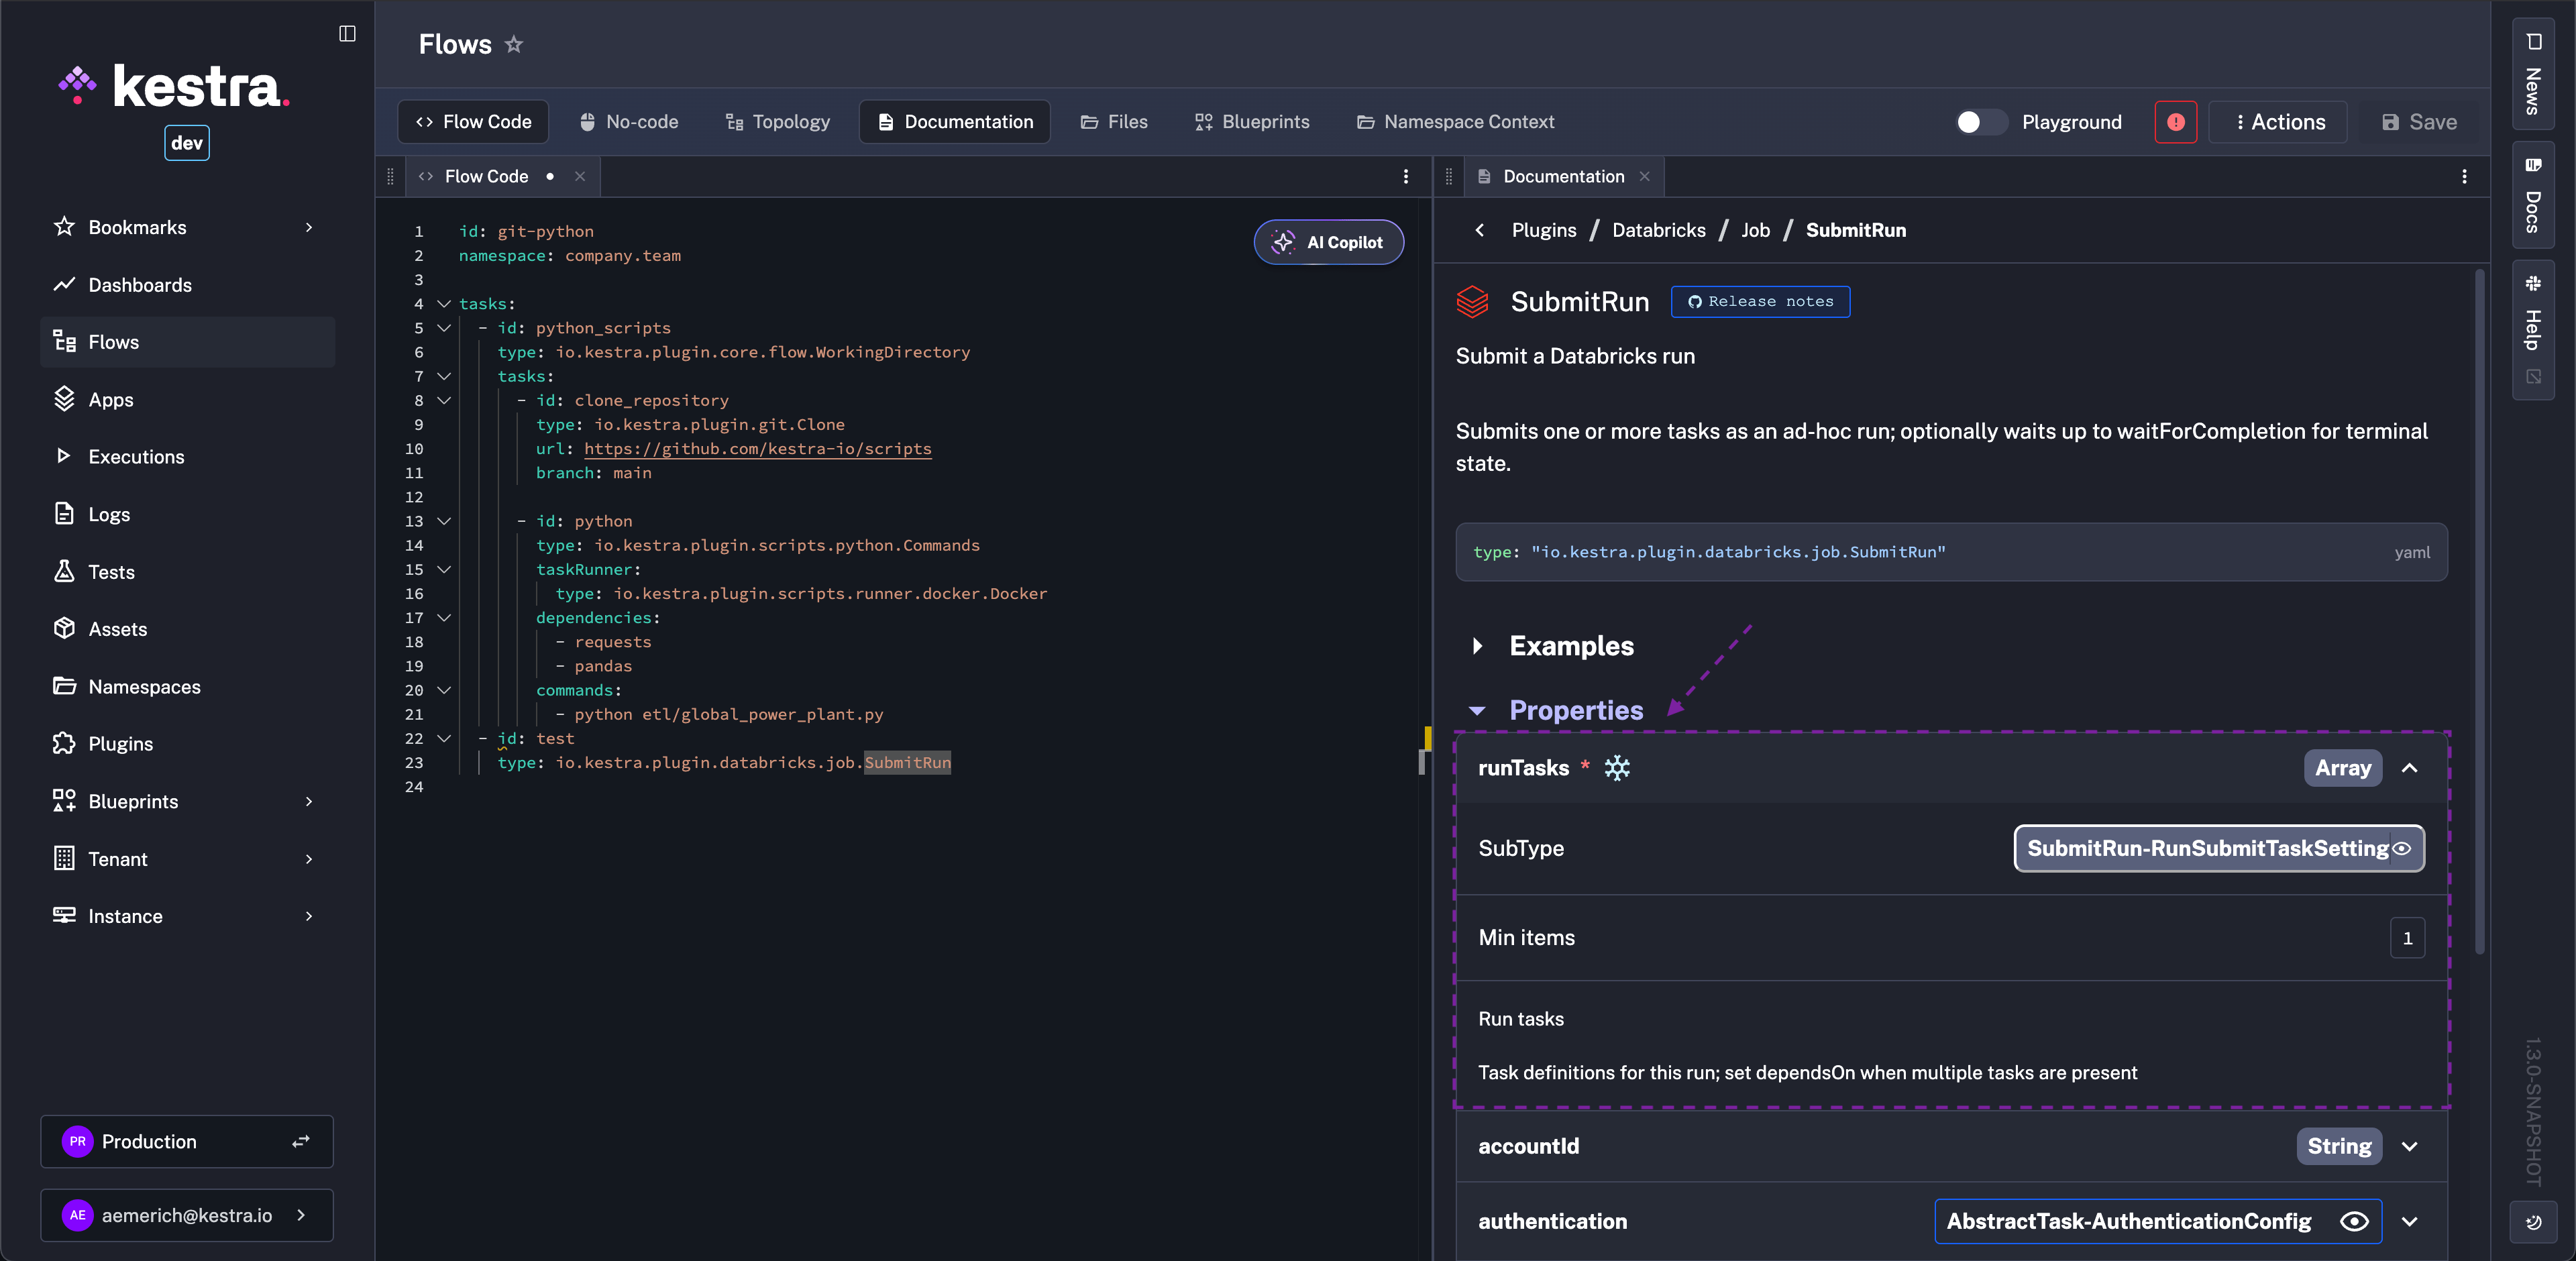Click the red error indicator icon
The image size is (2576, 1261).
[x=2175, y=122]
